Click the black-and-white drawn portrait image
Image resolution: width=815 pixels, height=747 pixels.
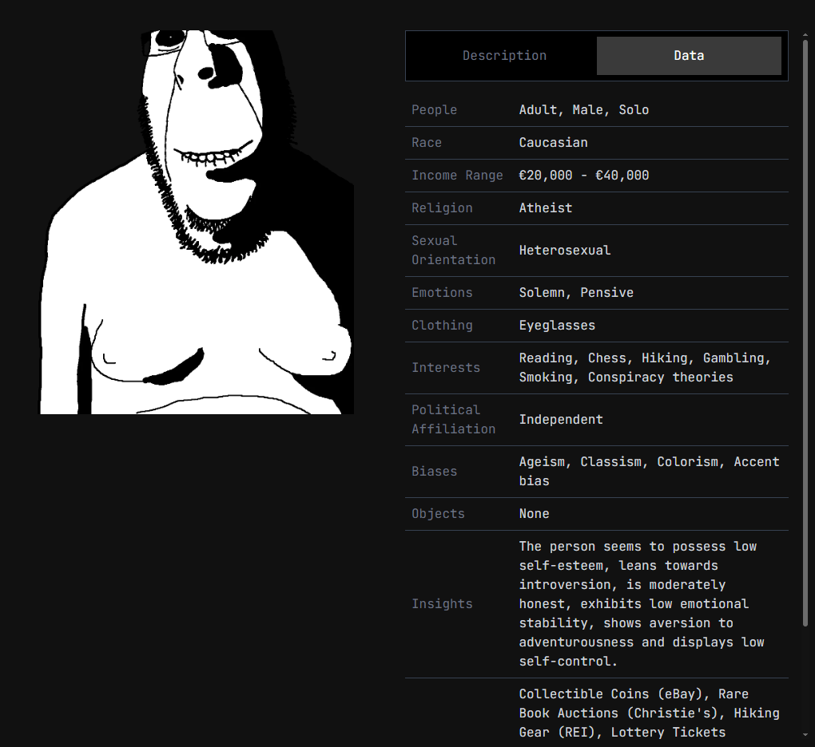click(x=197, y=222)
